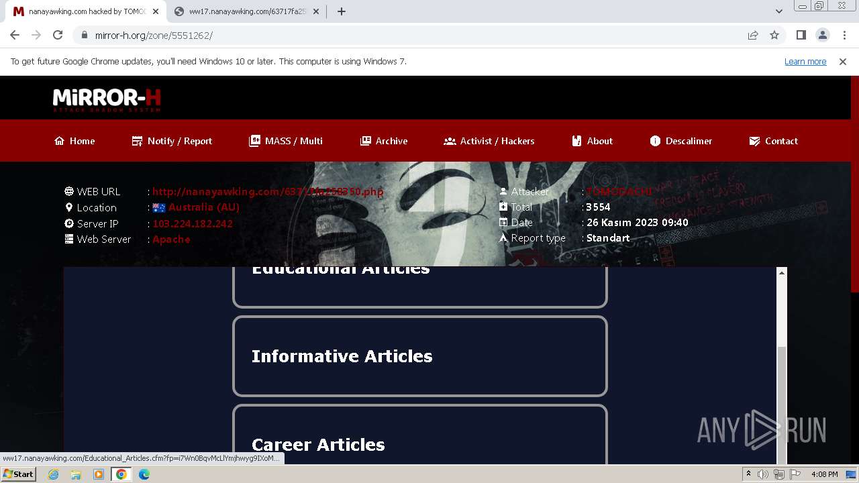Click the nanayawking.com WEB URL link

[268, 192]
